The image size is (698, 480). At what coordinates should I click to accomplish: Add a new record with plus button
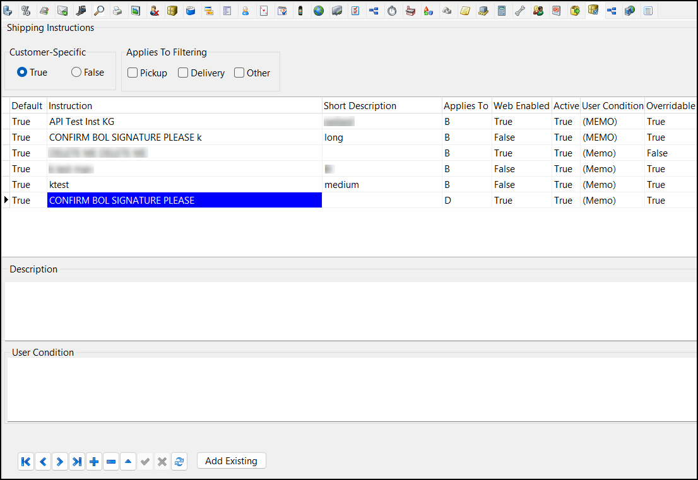[x=94, y=462]
